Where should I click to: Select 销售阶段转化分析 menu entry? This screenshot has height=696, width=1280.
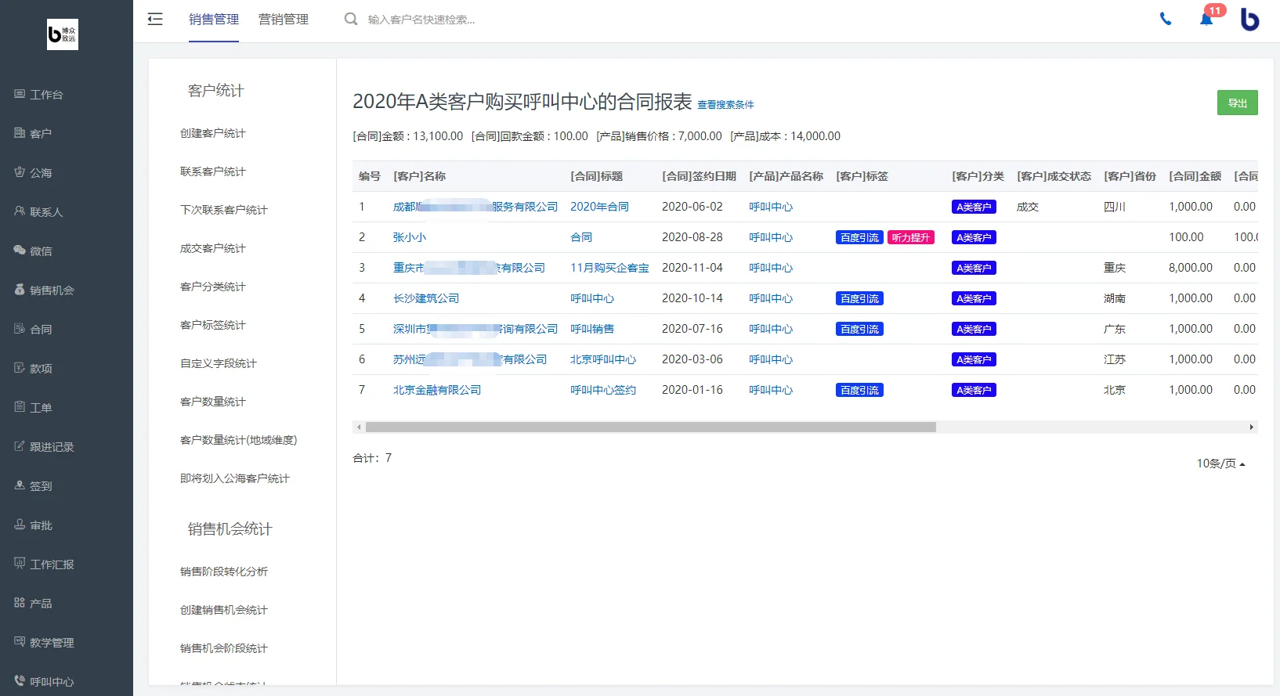[x=224, y=572]
